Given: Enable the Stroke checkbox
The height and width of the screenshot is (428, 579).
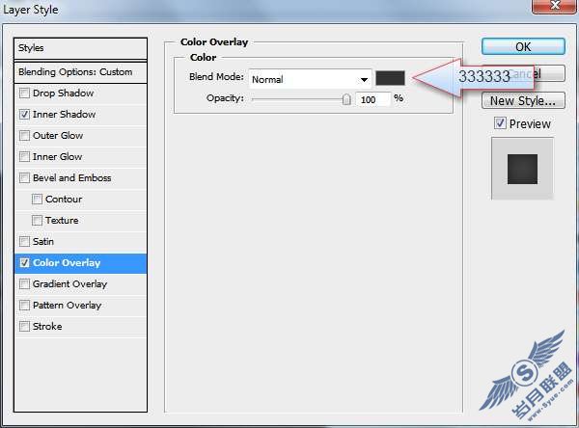Looking at the screenshot, I should (x=24, y=327).
